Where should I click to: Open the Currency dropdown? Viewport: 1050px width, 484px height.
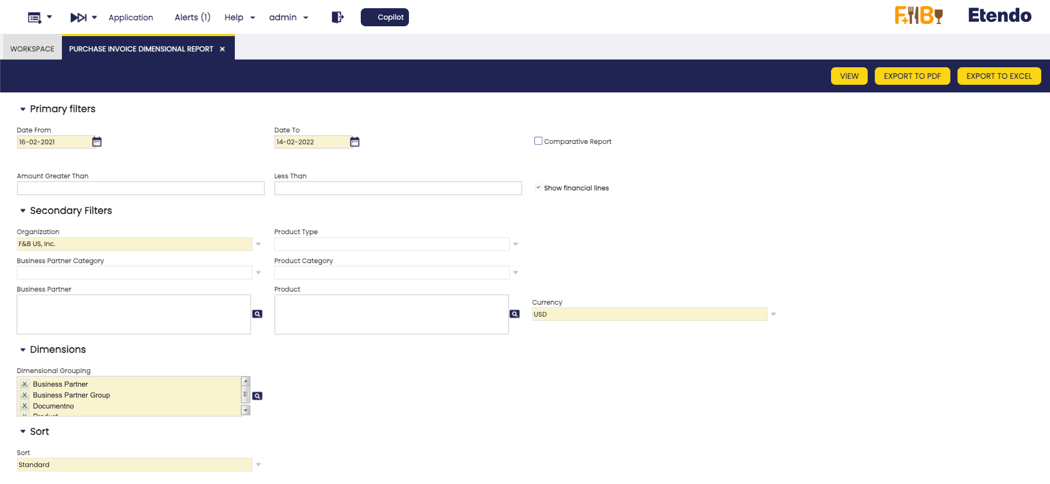774,314
